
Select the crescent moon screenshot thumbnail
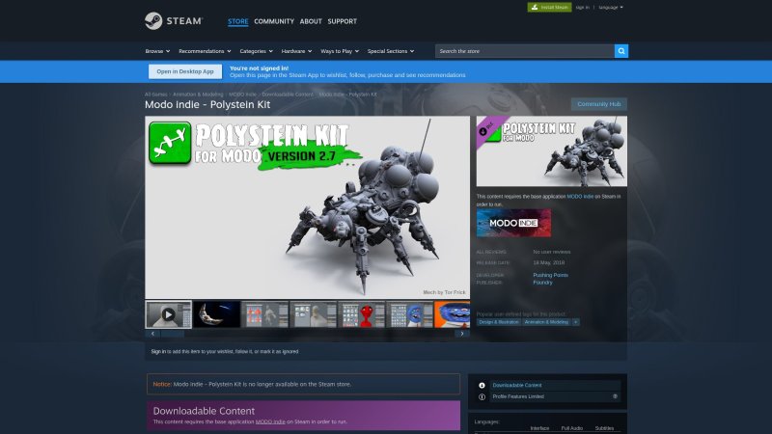[216, 314]
